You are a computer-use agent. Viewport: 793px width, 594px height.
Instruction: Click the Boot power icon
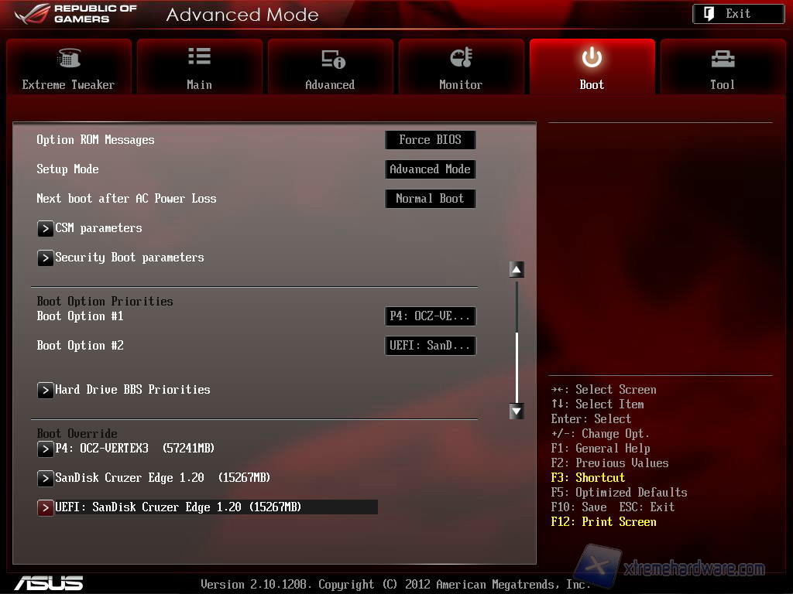coord(592,58)
